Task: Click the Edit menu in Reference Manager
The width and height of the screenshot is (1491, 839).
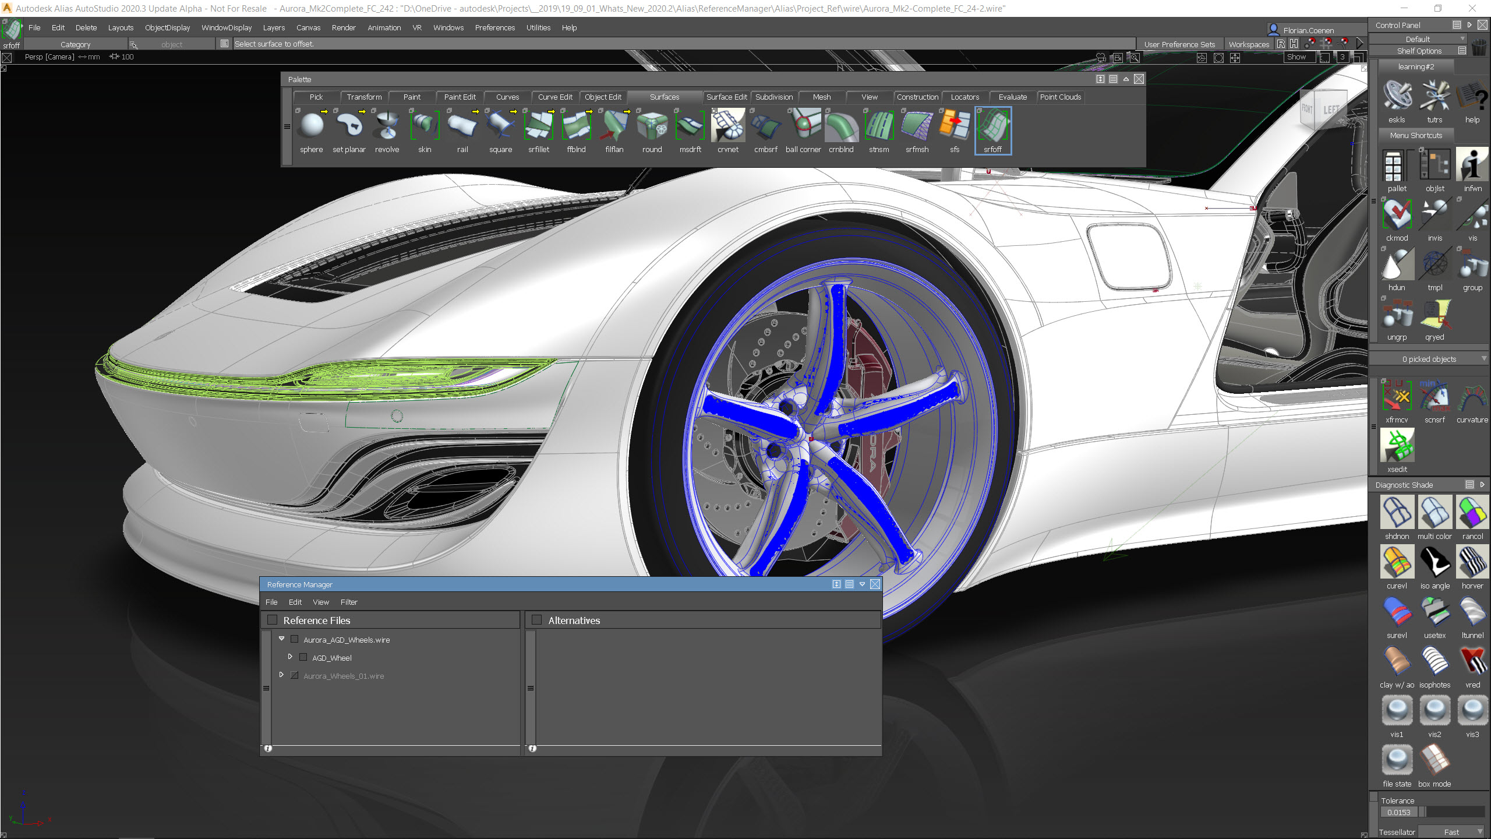Action: click(x=296, y=601)
